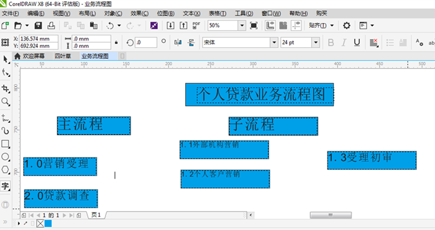Click the 购买 menu item
This screenshot has height=230, width=435.
click(x=321, y=13)
